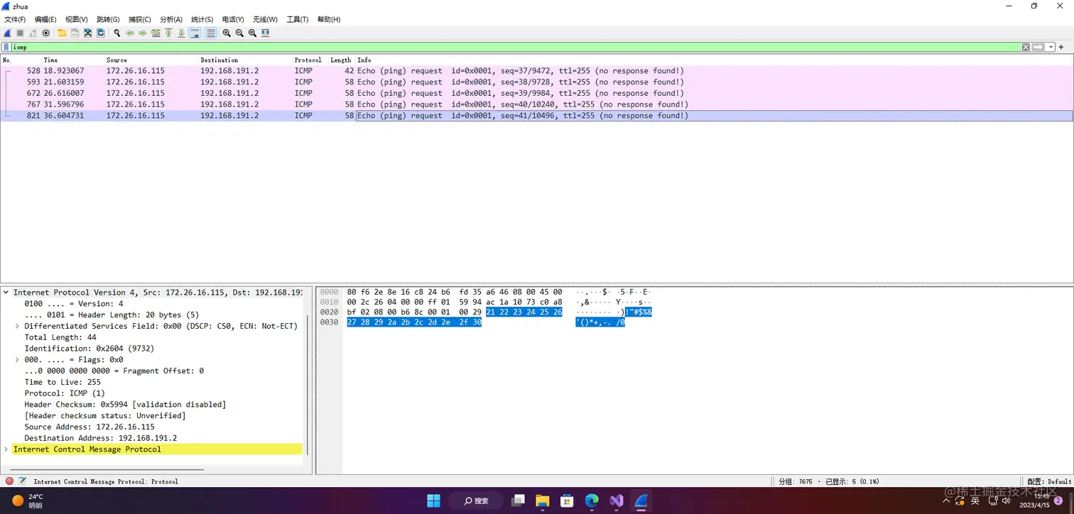Select packet number 528
Screen dimensions: 1074x514
(536, 71)
